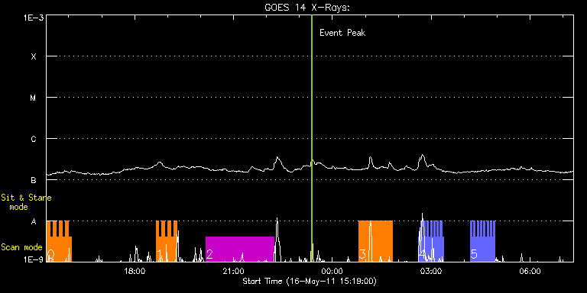Image resolution: width=587 pixels, height=293 pixels.
Task: Click the X flare class axis label
Action: 34,56
